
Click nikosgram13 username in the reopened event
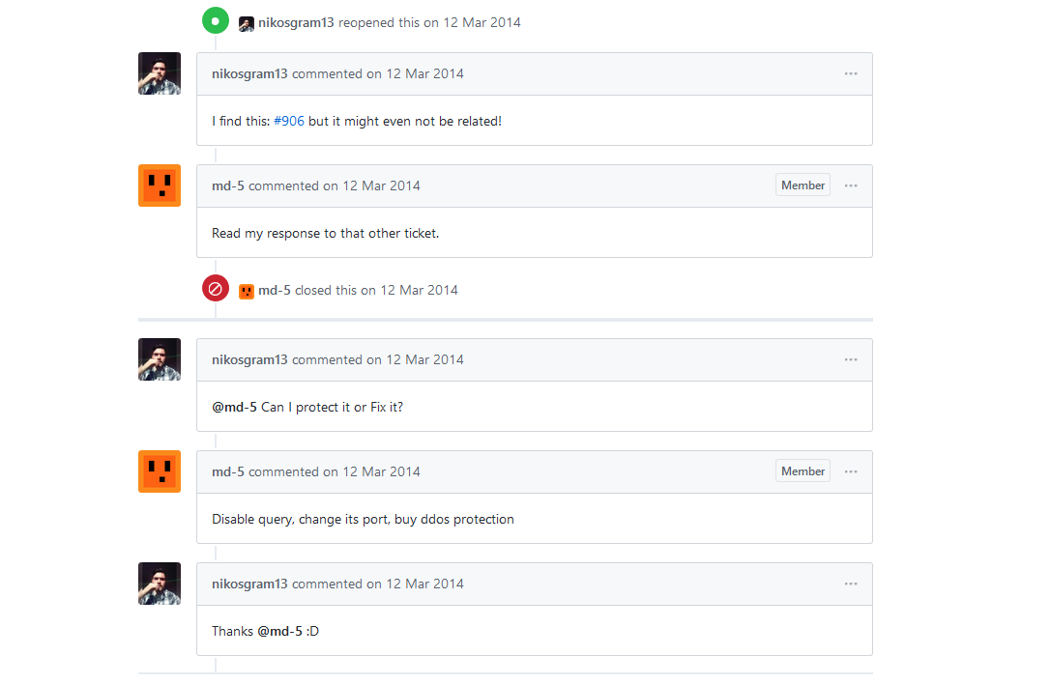[x=296, y=22]
